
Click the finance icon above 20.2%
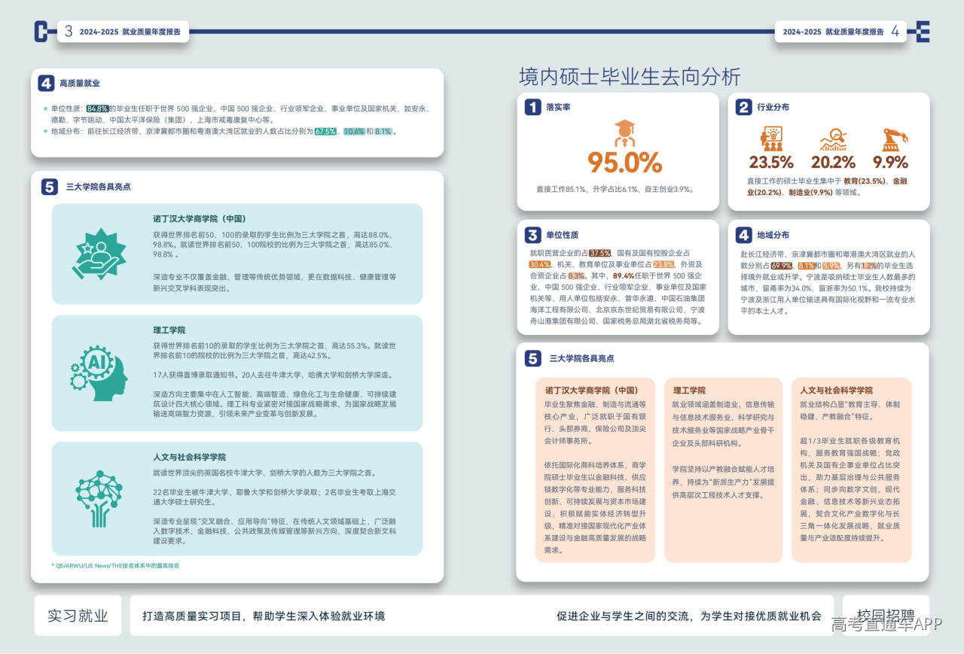(x=833, y=139)
